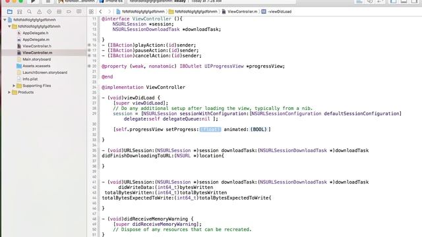Click line number 41 in gutter

94,182
